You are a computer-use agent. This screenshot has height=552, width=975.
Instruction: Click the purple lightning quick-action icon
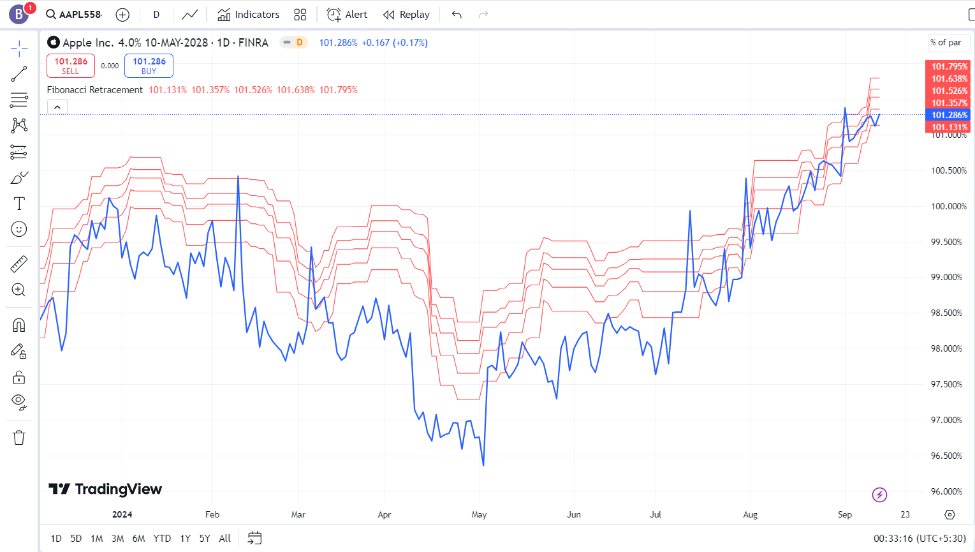pyautogui.click(x=879, y=495)
